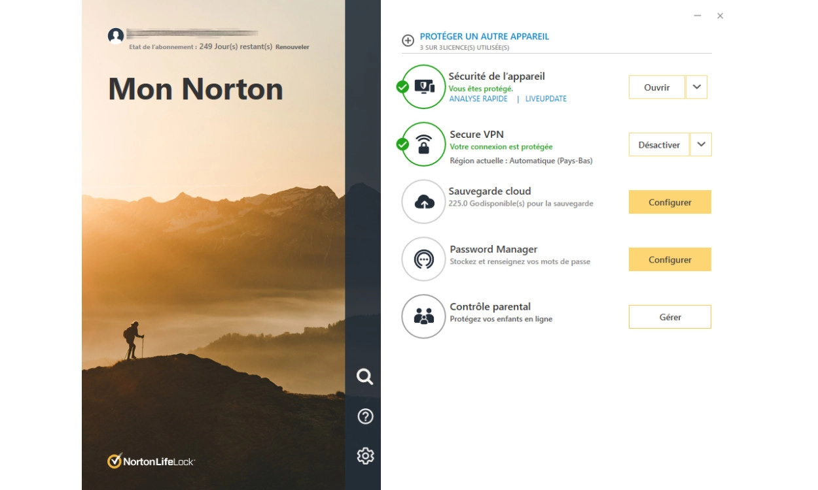Screen dimensions: 818x490
Task: Click the Secure VPN wifi-lock icon
Action: click(x=424, y=144)
